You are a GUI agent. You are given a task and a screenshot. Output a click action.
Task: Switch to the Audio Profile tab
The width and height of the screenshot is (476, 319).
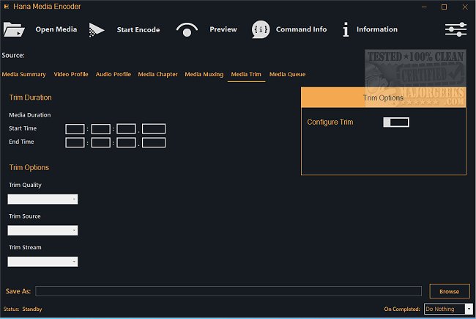coord(114,74)
